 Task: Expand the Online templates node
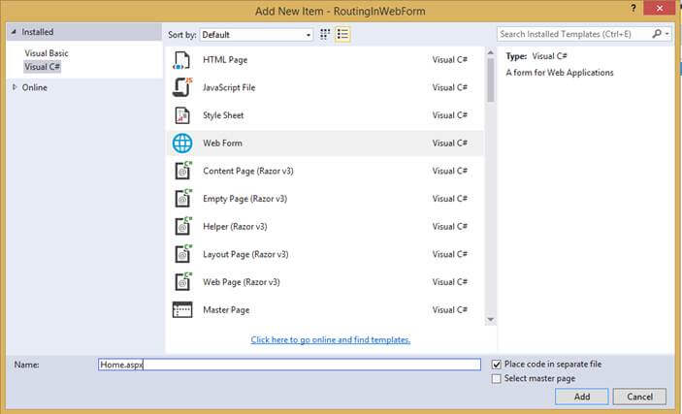tap(15, 87)
